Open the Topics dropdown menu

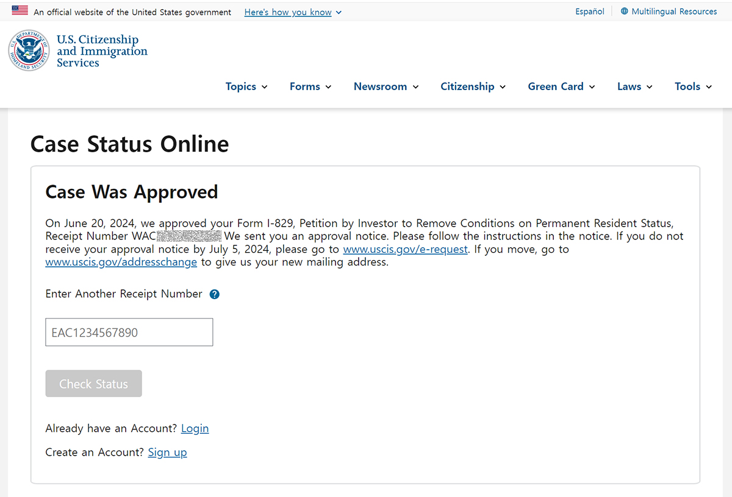click(246, 86)
